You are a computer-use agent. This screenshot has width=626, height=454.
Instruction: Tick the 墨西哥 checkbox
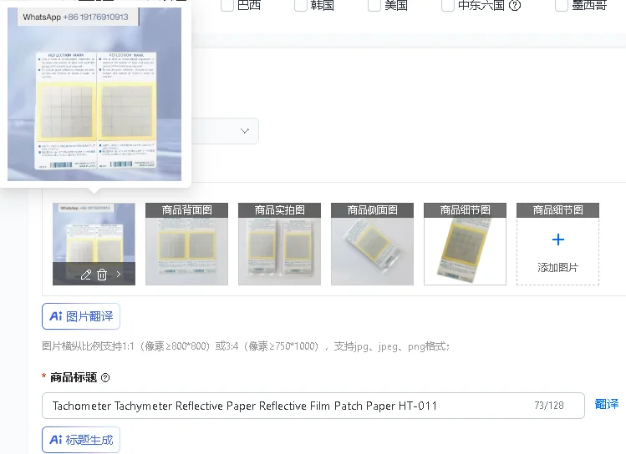click(x=562, y=5)
